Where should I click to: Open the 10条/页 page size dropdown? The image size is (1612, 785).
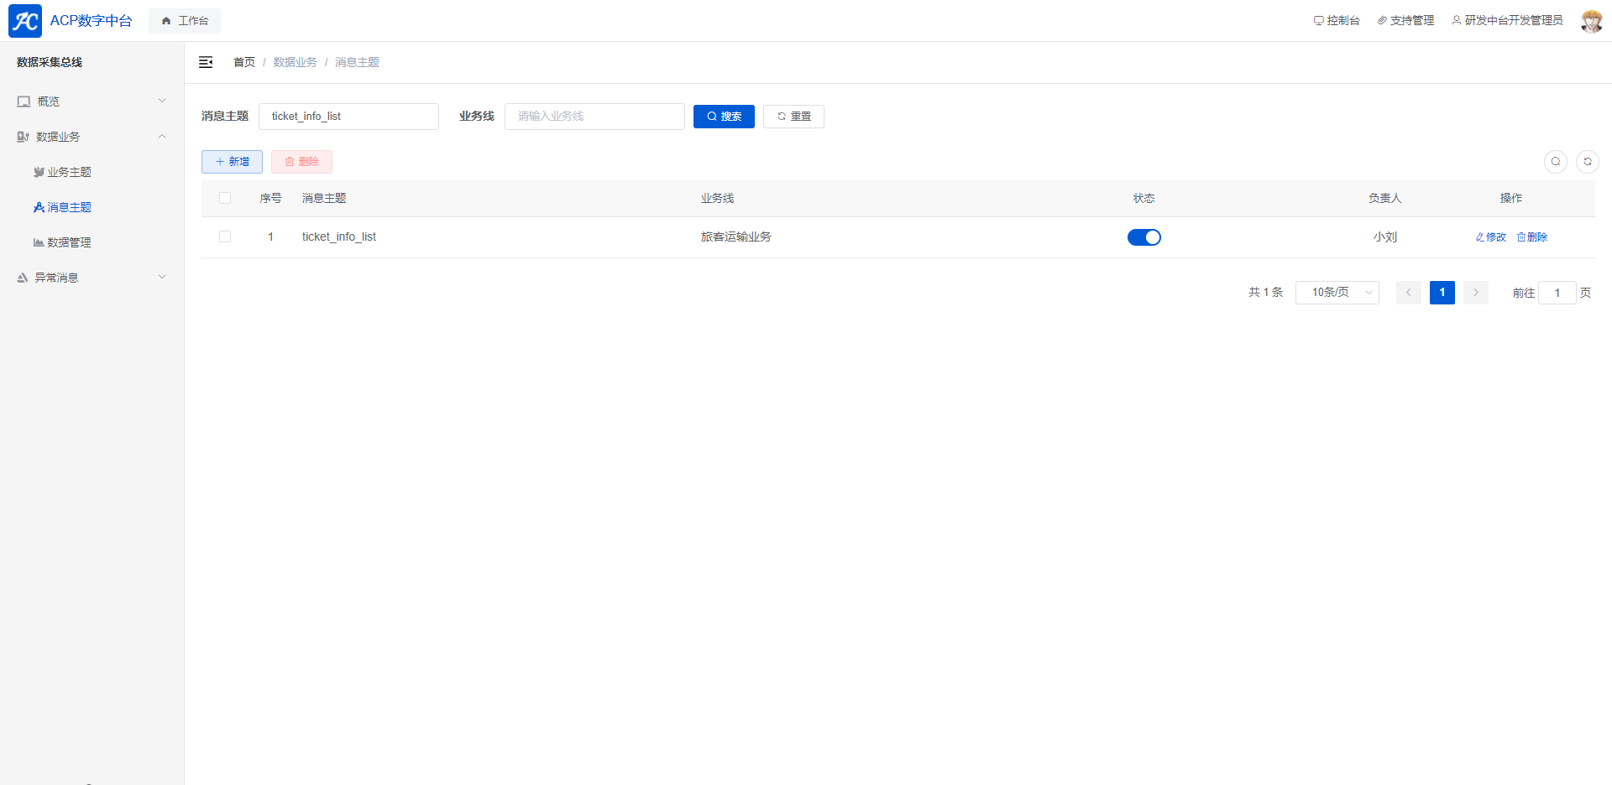coord(1337,293)
